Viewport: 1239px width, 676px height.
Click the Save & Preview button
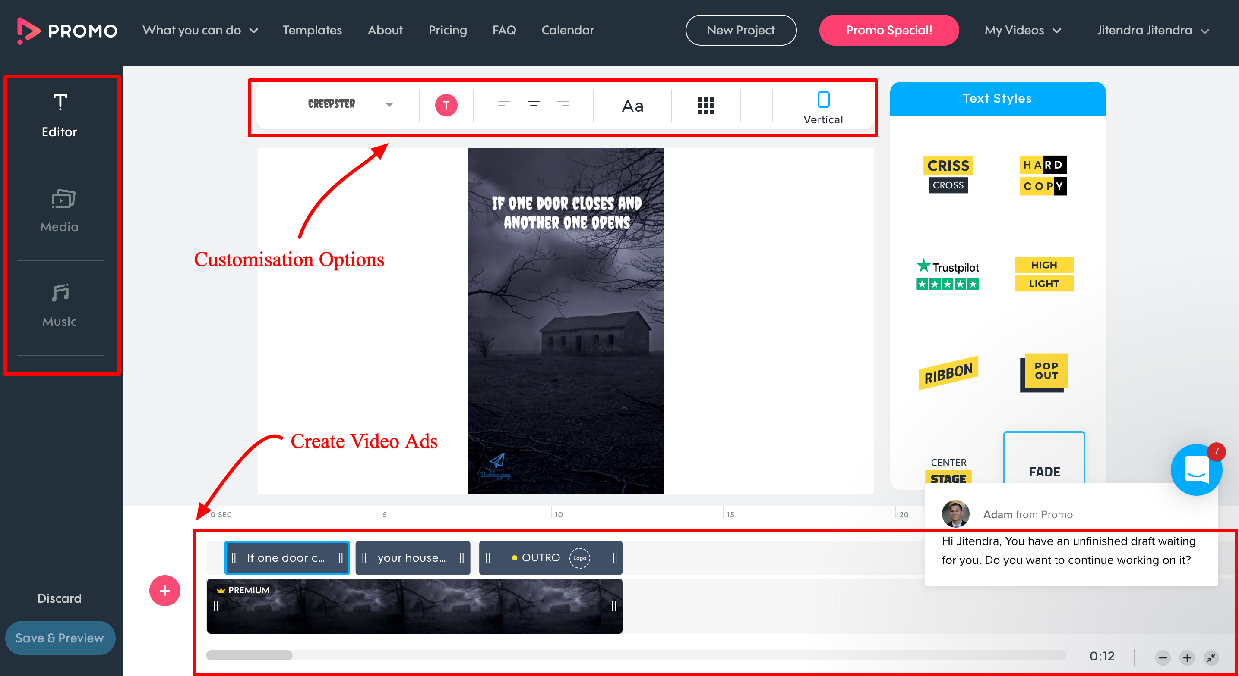(x=60, y=638)
